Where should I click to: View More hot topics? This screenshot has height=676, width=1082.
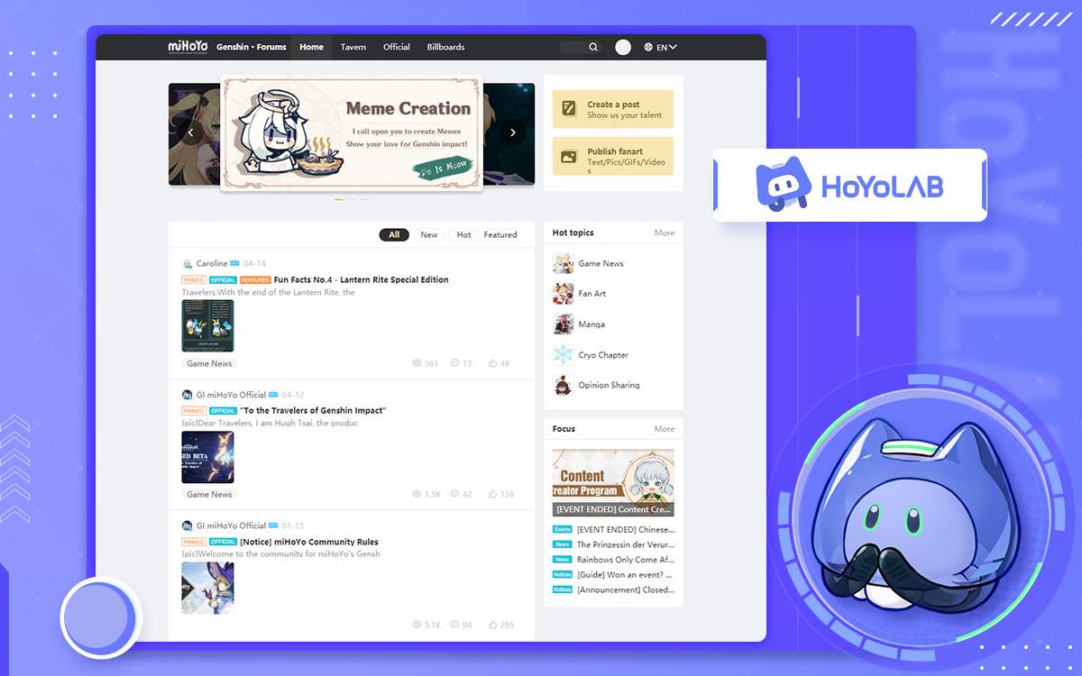click(x=665, y=233)
